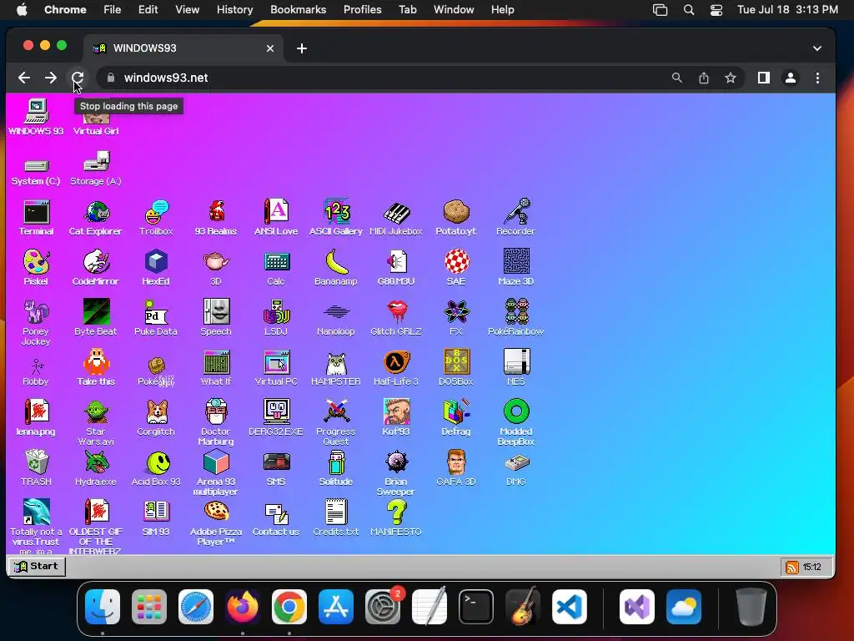Open Visual Studio Code from Dock
The image size is (854, 641).
click(x=569, y=606)
